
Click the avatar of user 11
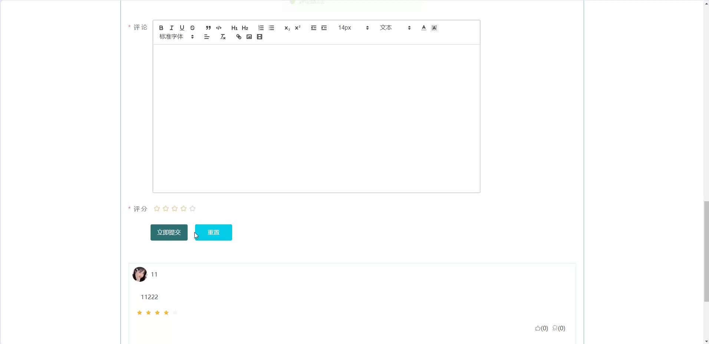click(140, 274)
